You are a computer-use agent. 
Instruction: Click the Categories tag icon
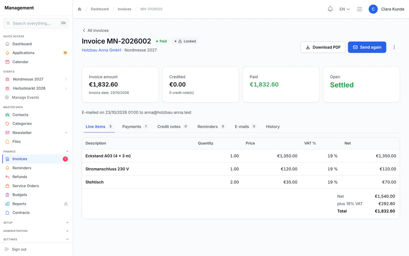pos(7,124)
